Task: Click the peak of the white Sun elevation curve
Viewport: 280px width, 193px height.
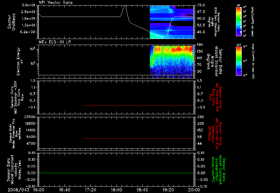Action: [x=125, y=6]
